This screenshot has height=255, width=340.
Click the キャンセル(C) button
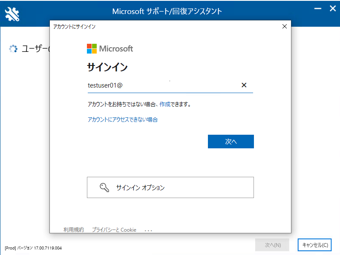tap(314, 245)
